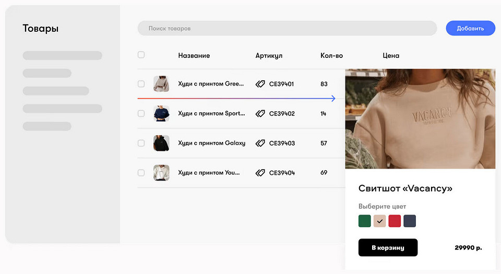
Task: Click the tag icon beside CE39402
Action: coord(260,113)
